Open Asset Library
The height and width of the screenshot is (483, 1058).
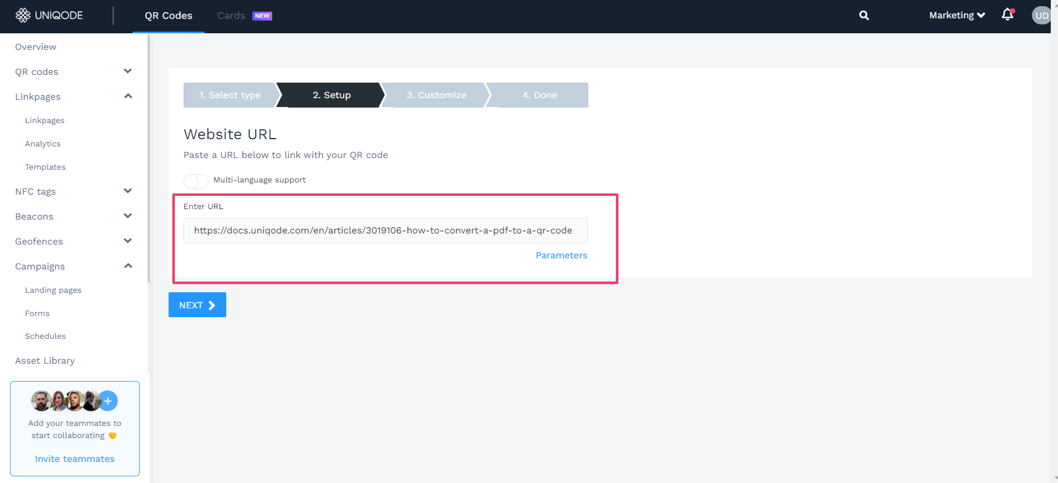tap(45, 360)
